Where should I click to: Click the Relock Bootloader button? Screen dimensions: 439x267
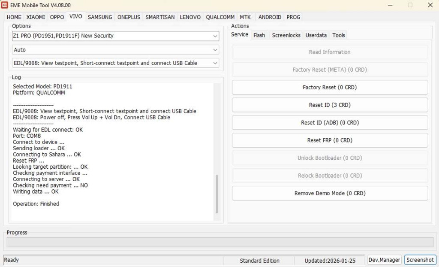pos(330,176)
